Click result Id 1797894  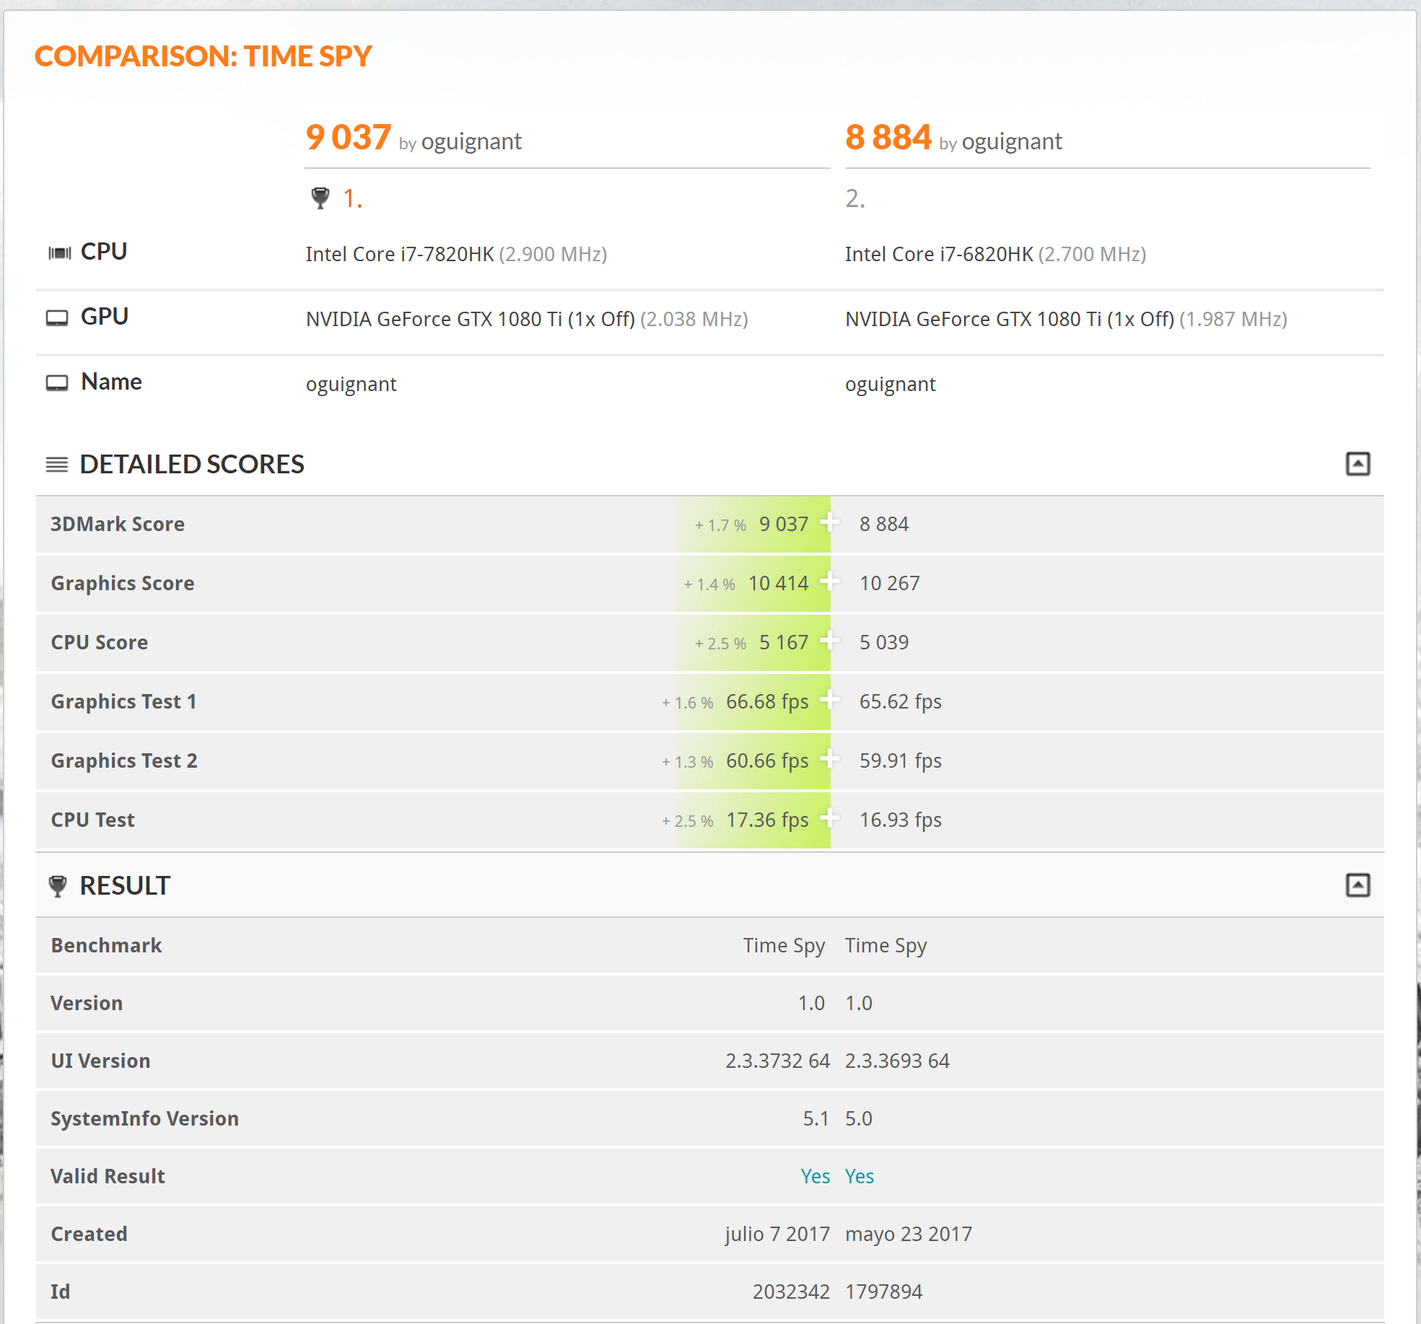click(884, 1292)
